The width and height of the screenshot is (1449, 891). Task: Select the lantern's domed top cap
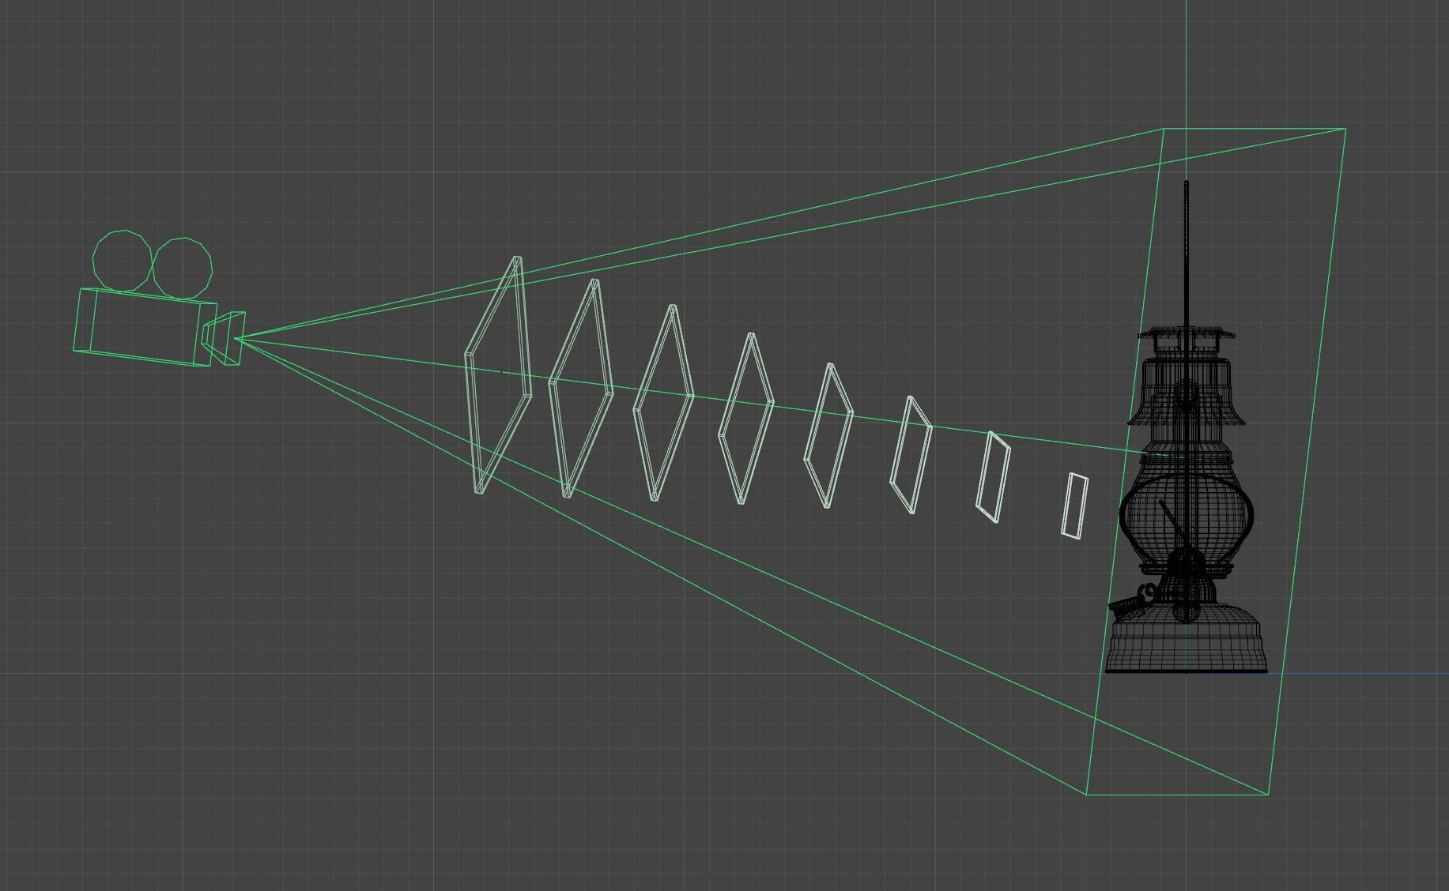1186,340
